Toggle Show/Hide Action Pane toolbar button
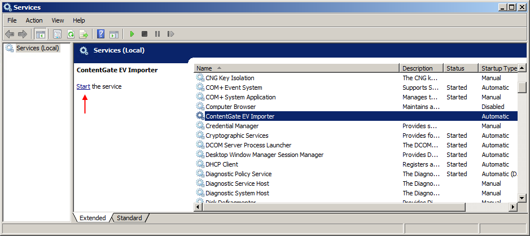530x236 pixels. click(x=113, y=34)
